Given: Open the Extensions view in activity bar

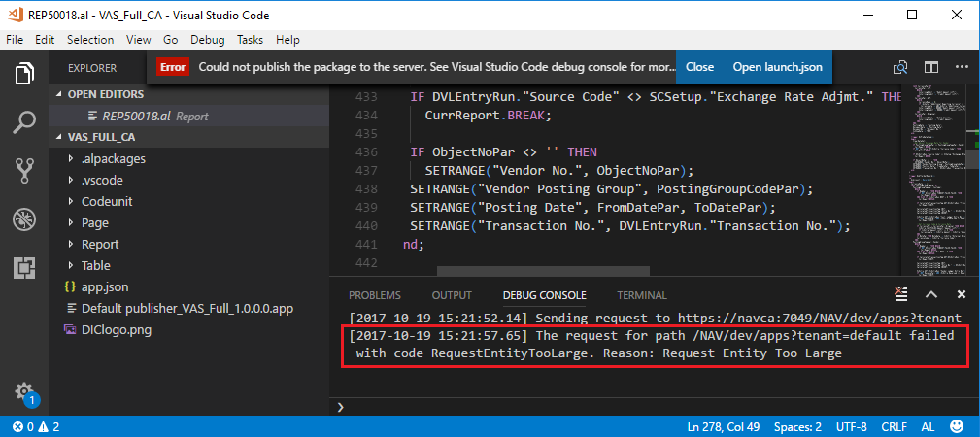Looking at the screenshot, I should tap(23, 269).
